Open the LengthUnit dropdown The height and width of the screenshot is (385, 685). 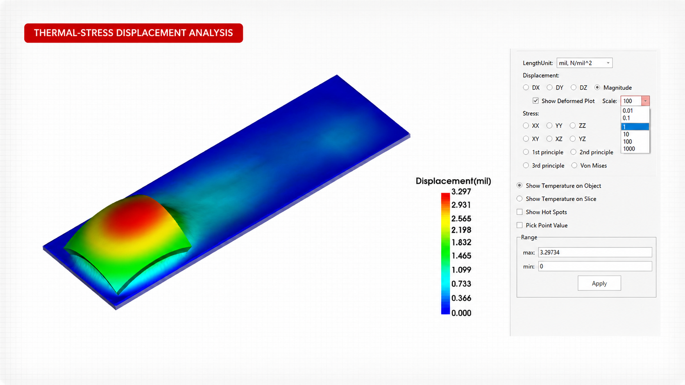(584, 63)
